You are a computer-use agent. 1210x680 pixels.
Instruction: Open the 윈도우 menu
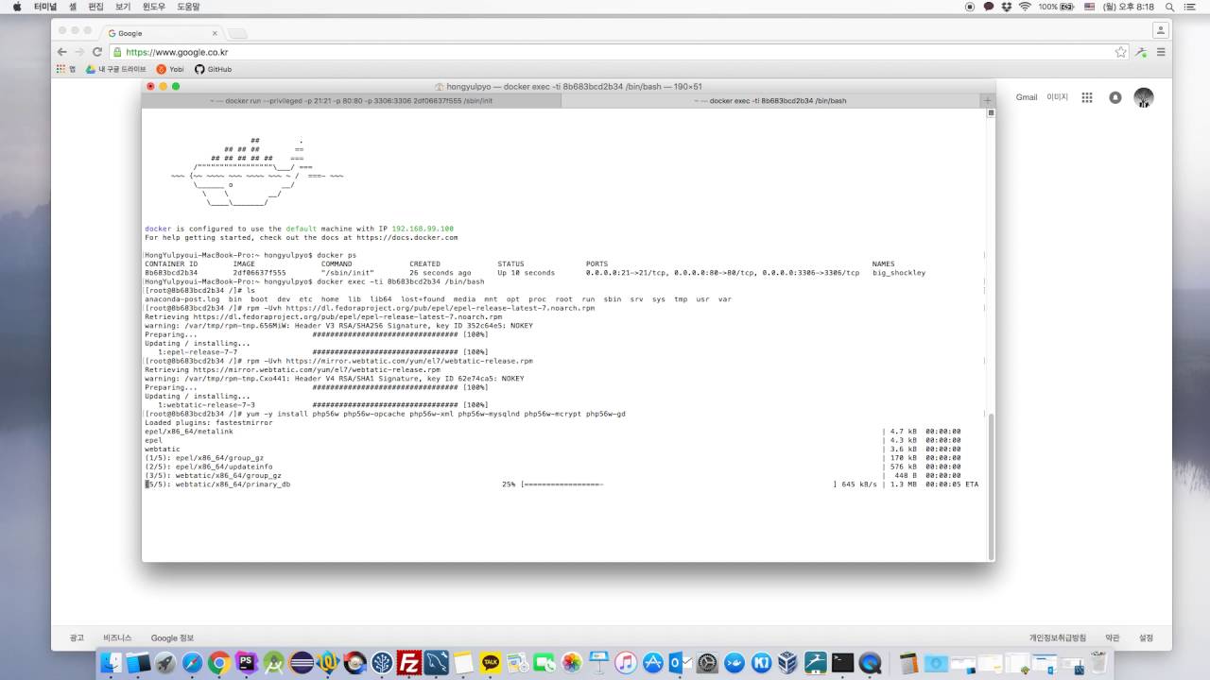pos(153,7)
